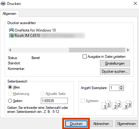Enable Ausgabe in Datei umleiten checkbox
Image resolution: width=139 pixels, height=129 pixels.
(x=85, y=57)
